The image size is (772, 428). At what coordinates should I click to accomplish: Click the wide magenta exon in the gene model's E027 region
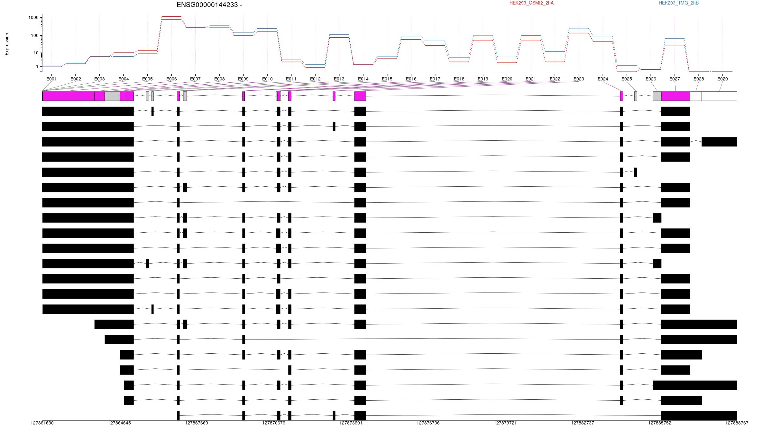(x=675, y=96)
